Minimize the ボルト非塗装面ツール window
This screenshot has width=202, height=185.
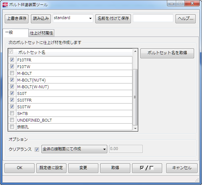coord(172,4)
